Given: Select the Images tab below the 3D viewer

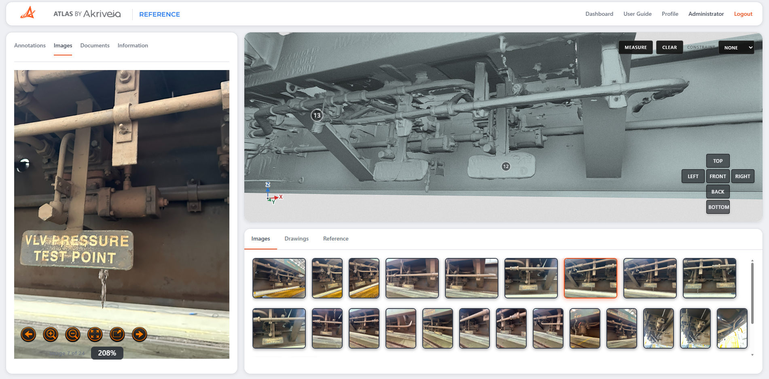Looking at the screenshot, I should [261, 238].
